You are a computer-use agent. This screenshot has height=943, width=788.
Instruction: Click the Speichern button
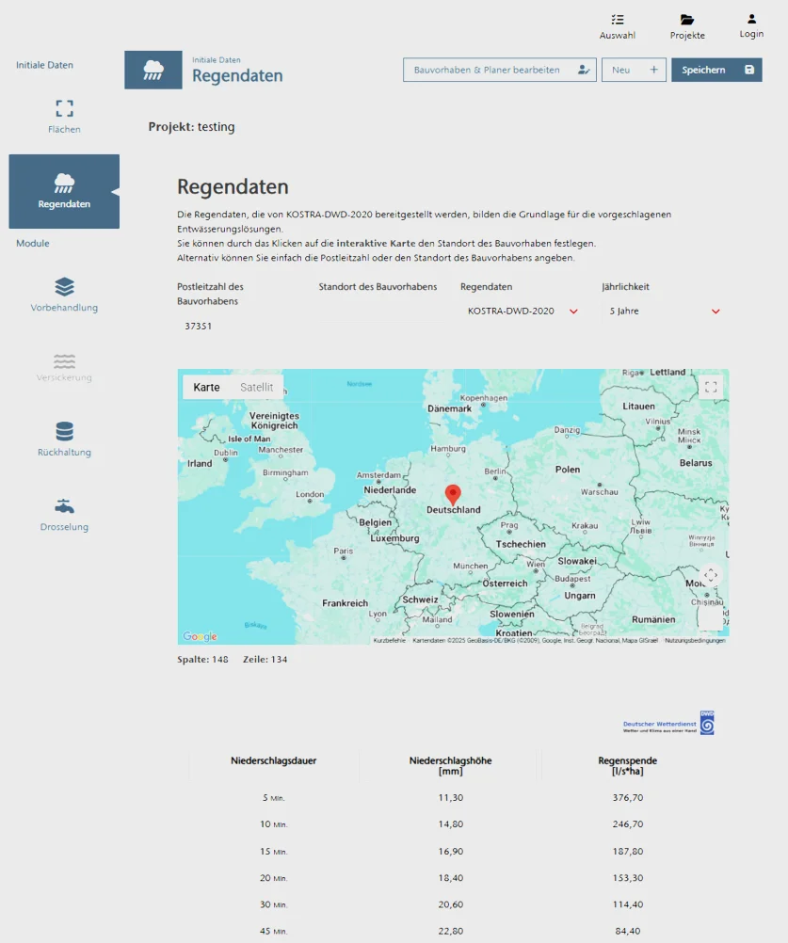(x=716, y=70)
